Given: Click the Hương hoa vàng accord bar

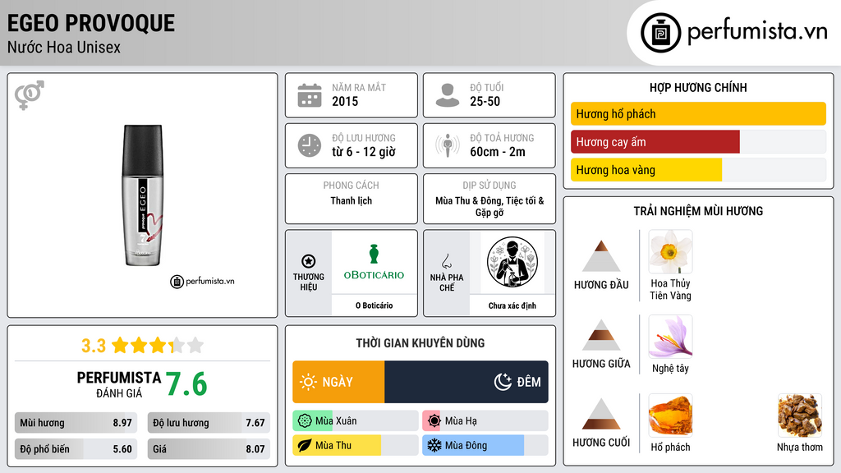Looking at the screenshot, I should [698, 169].
